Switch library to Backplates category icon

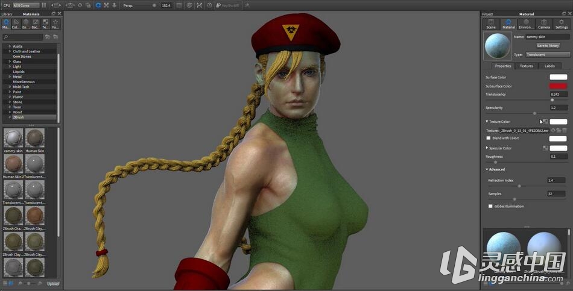point(36,24)
